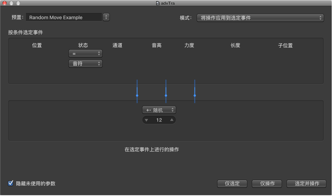Click the 在选定事件上进行的操作 label

152,149
